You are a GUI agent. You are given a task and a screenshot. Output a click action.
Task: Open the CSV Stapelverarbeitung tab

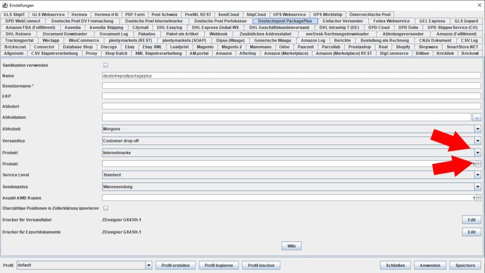(54, 53)
